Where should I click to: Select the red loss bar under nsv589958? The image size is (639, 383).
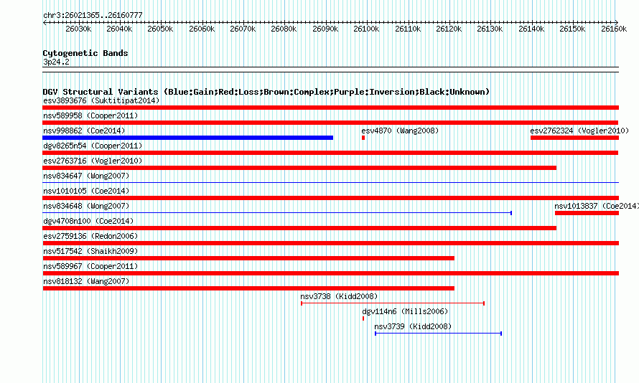tap(330, 123)
